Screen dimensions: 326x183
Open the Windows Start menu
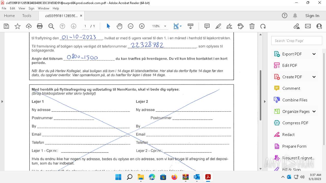point(118,177)
